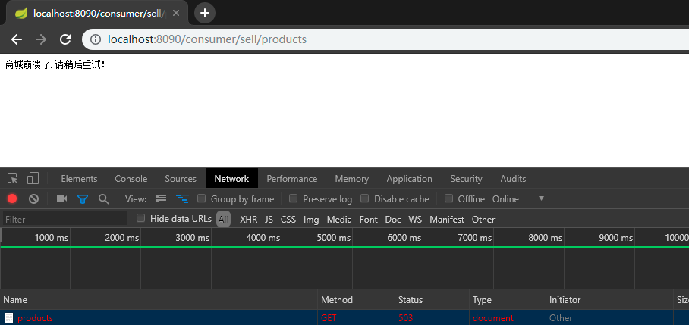This screenshot has height=325, width=689.
Task: Open the Application tab
Action: [409, 179]
